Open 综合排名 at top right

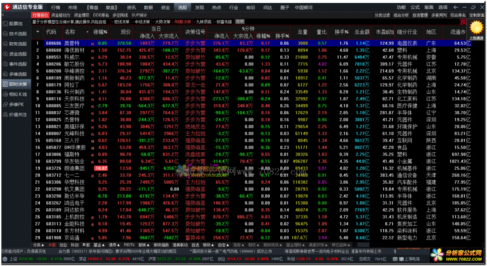(458, 15)
